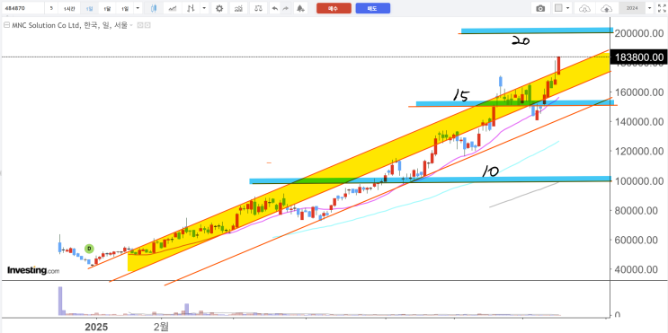Click the 2025 date axis label
668x333 pixels.
pyautogui.click(x=96, y=327)
